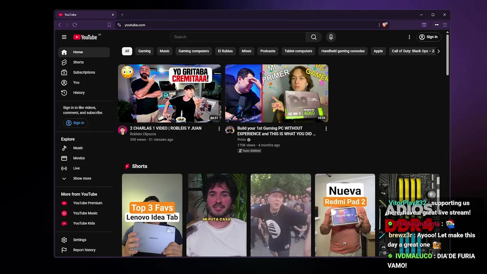487x274 pixels.
Task: Select the Apple filter chip
Action: pyautogui.click(x=378, y=51)
